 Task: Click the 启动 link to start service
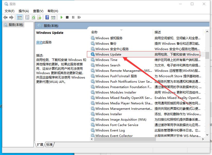[x=39, y=42]
